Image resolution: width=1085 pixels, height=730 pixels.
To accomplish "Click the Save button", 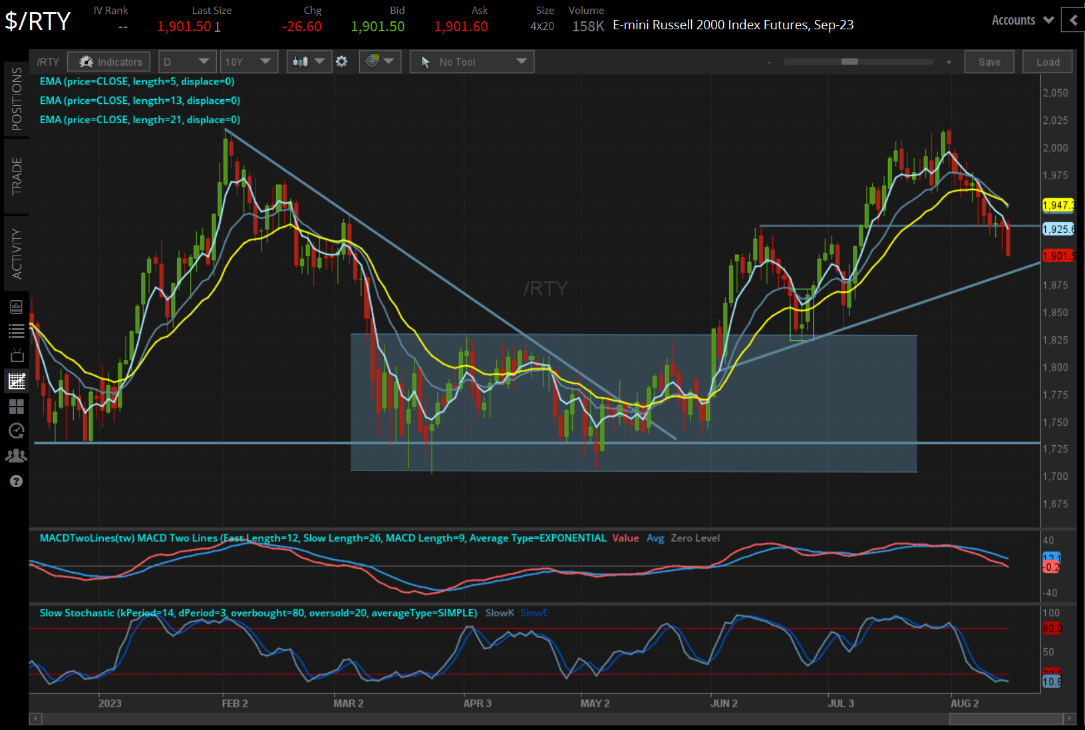I will [989, 61].
